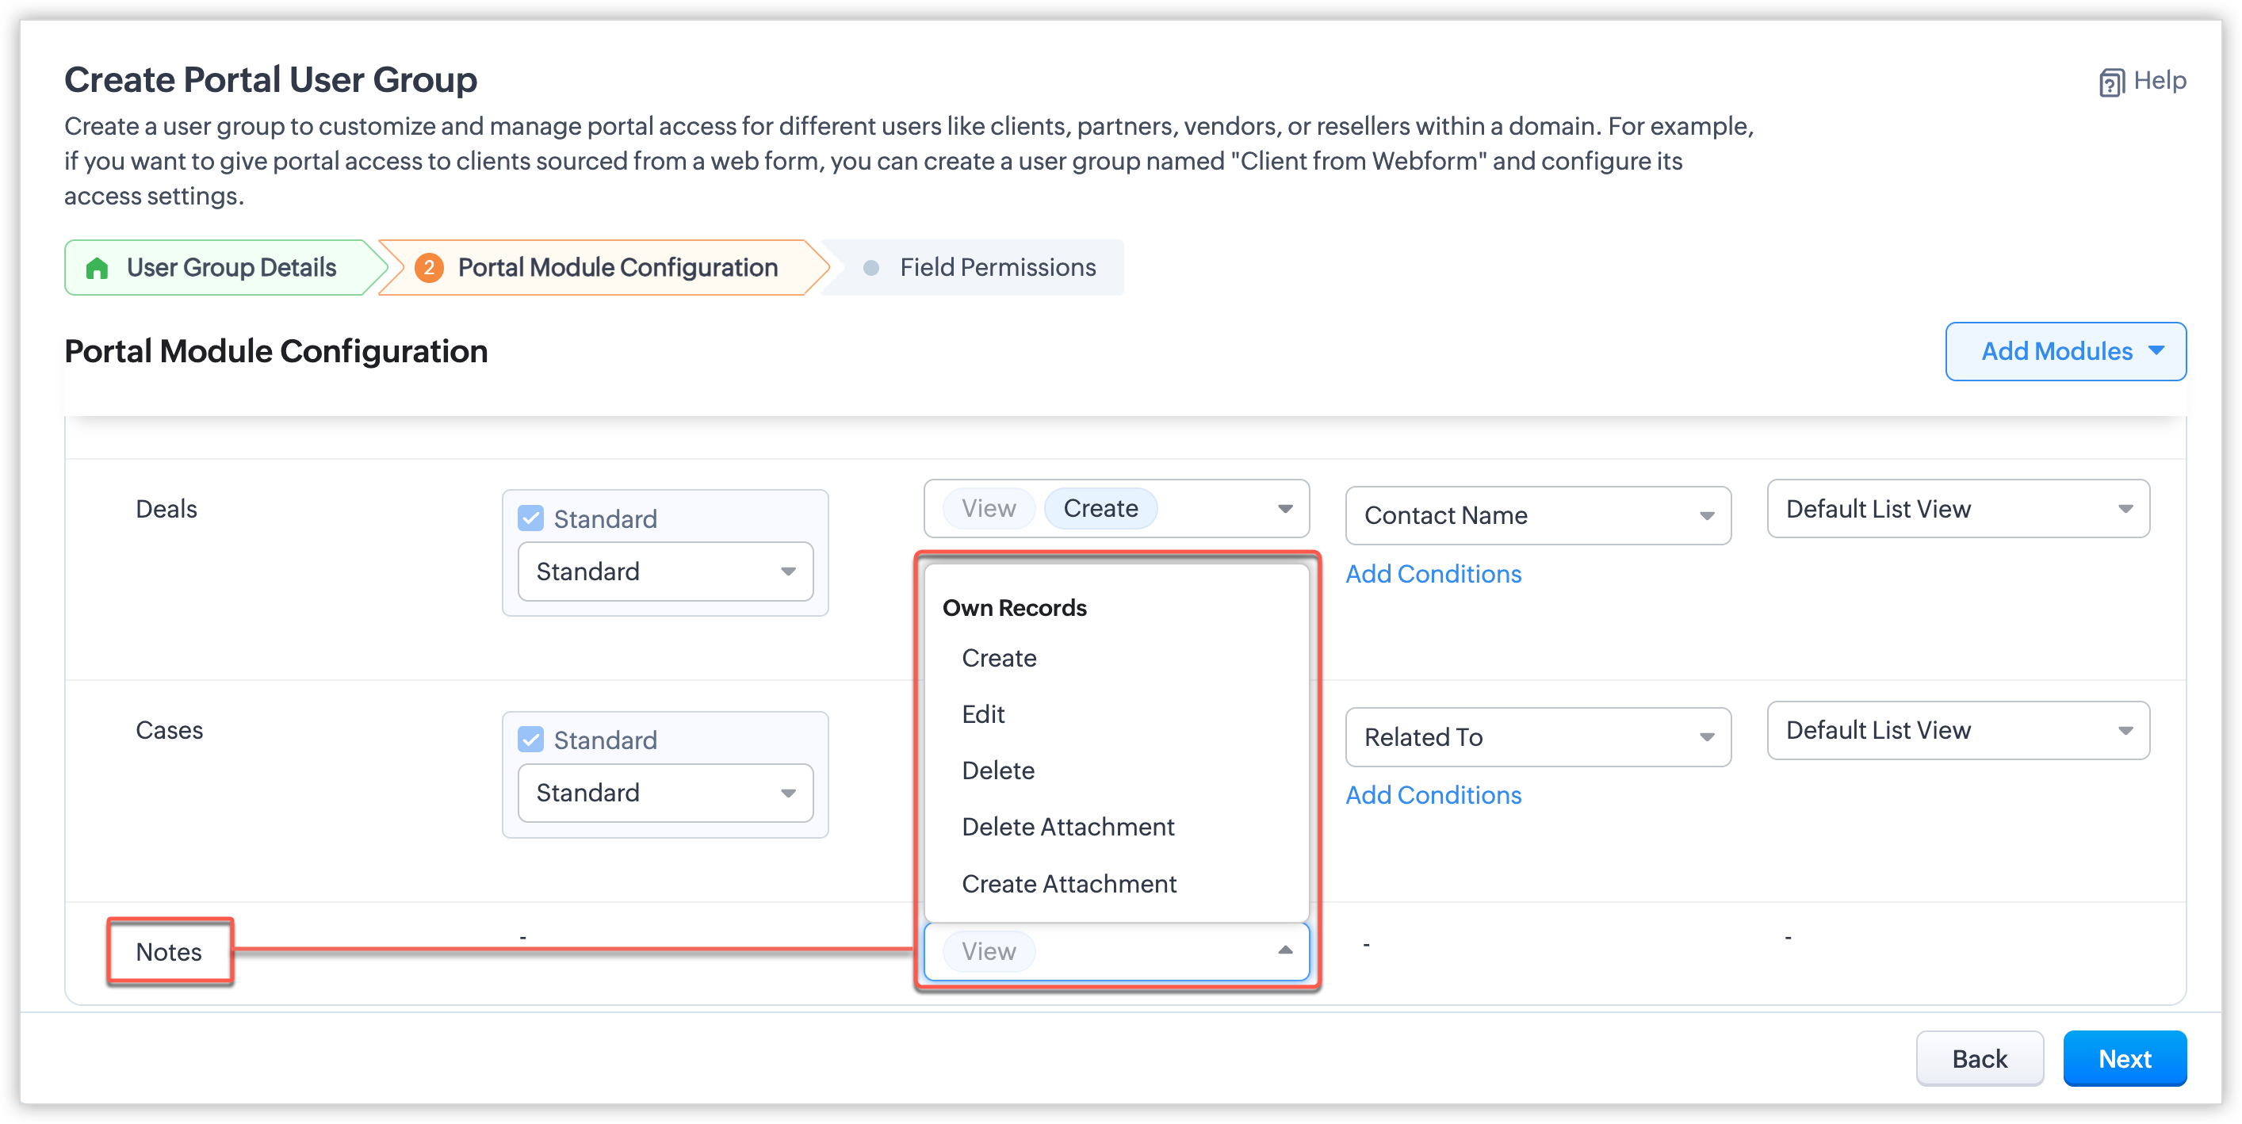The image size is (2242, 1124).
Task: Remove the Create chip in Deals permissions
Action: point(1100,509)
